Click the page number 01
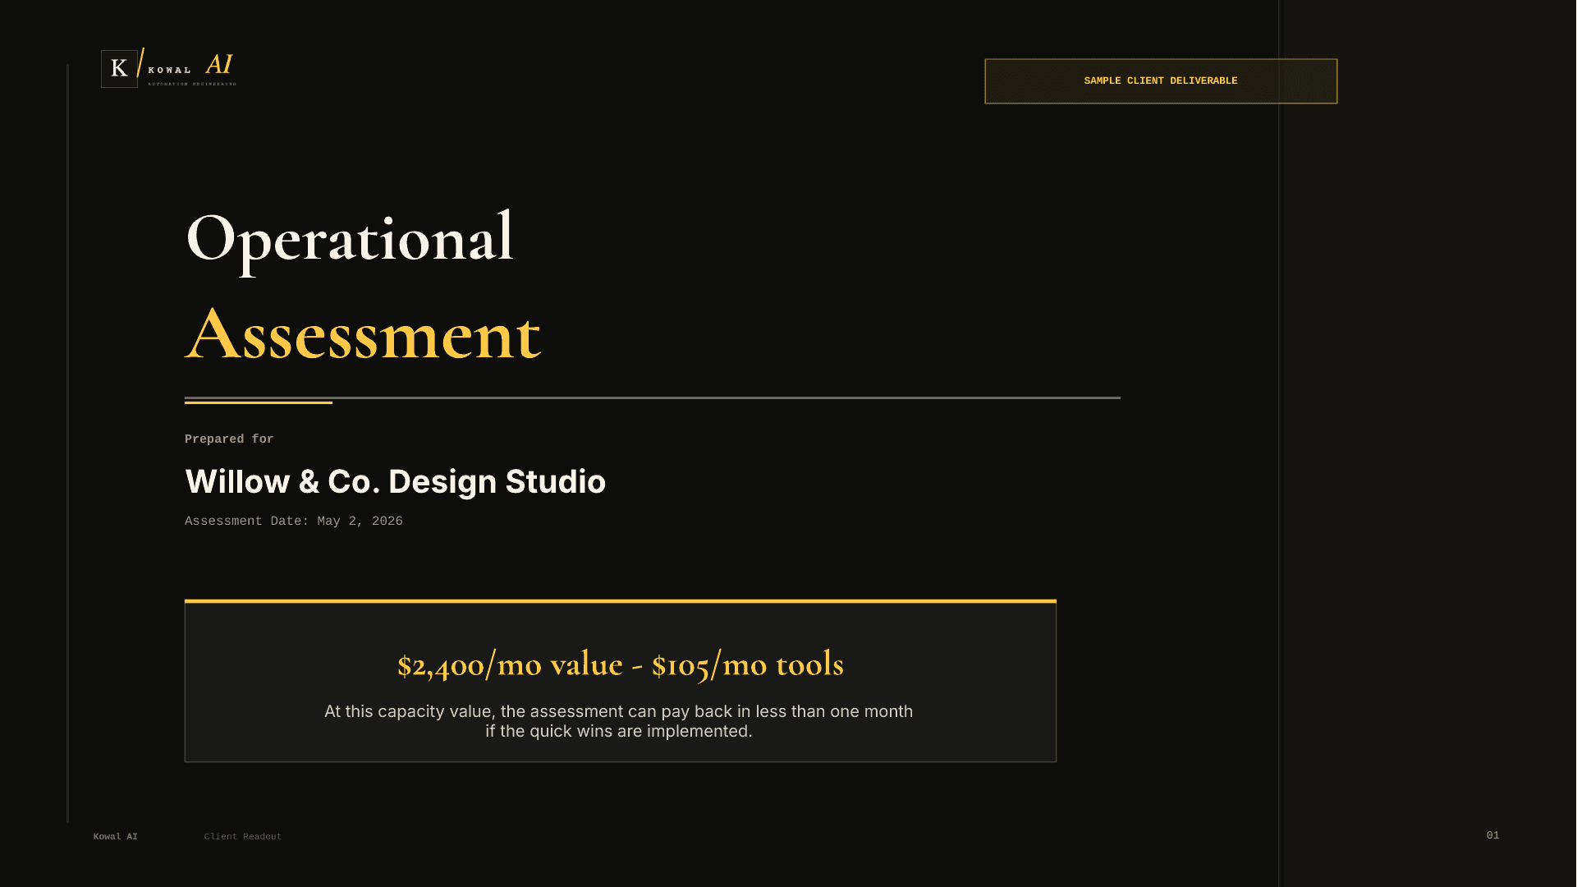 (x=1492, y=835)
